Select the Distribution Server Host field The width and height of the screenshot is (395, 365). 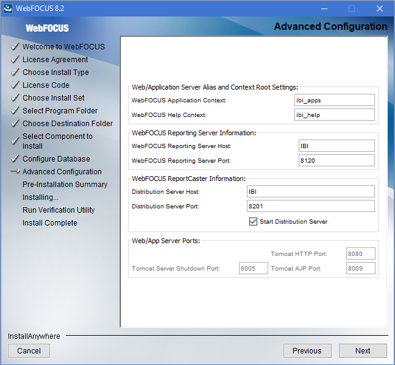coord(311,191)
